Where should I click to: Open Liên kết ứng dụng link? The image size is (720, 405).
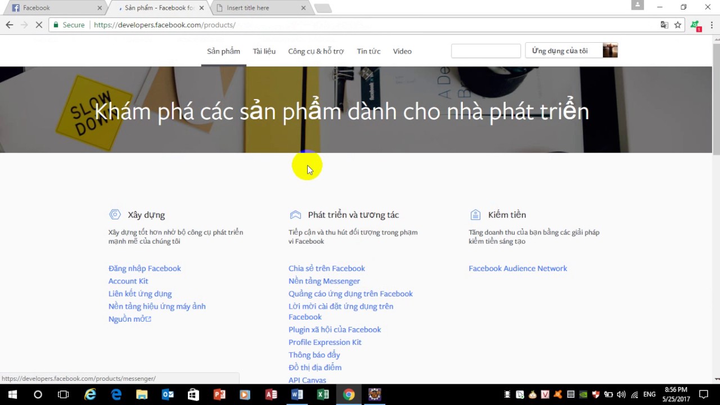(140, 294)
